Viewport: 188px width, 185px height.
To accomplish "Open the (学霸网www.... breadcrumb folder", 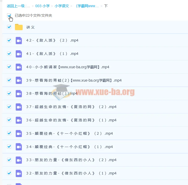I will coord(87,6).
